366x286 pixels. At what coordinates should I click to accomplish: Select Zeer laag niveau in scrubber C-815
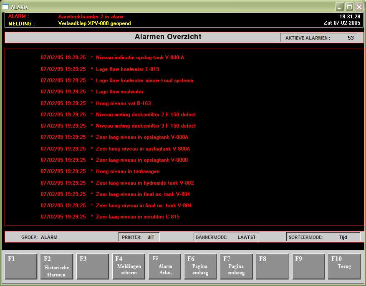point(138,217)
